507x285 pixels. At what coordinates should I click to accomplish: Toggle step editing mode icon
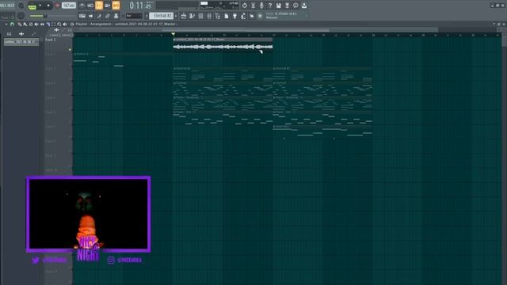point(99,16)
